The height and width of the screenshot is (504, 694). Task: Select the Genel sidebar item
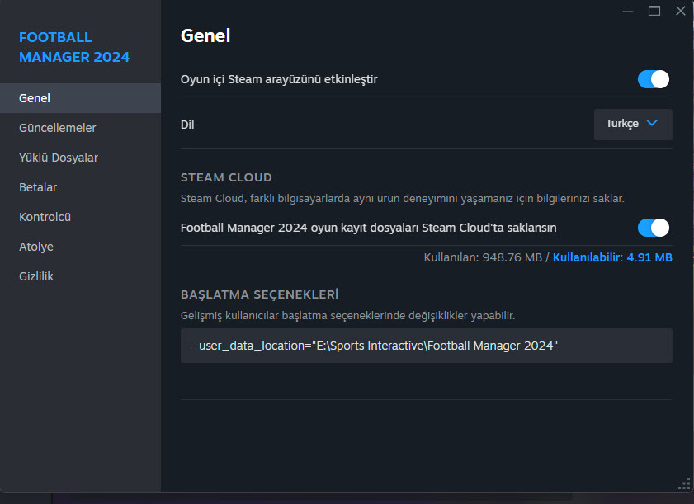point(35,98)
